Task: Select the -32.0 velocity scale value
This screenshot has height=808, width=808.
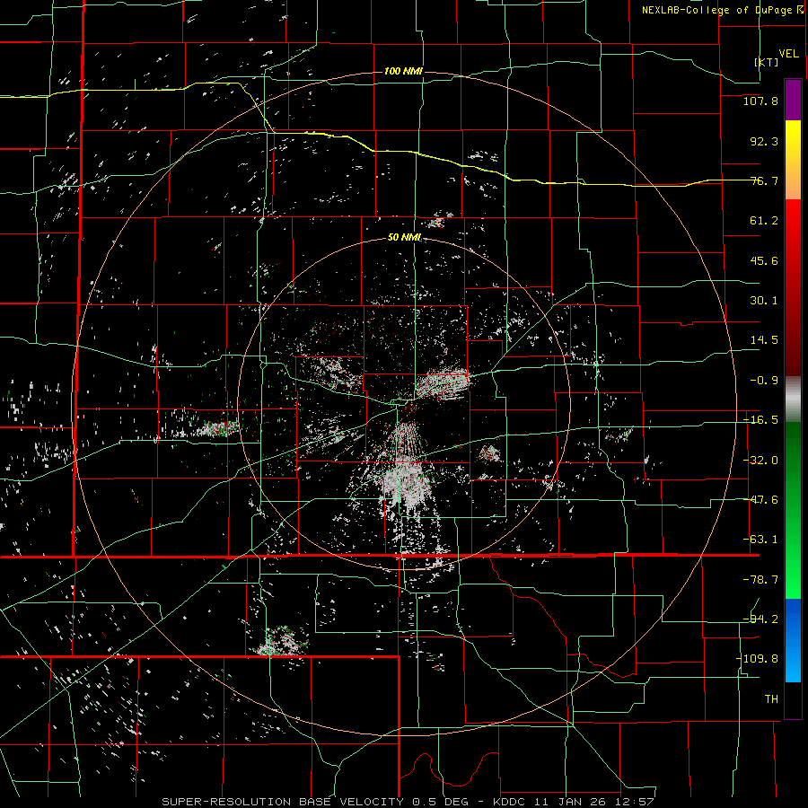Action: coord(760,461)
